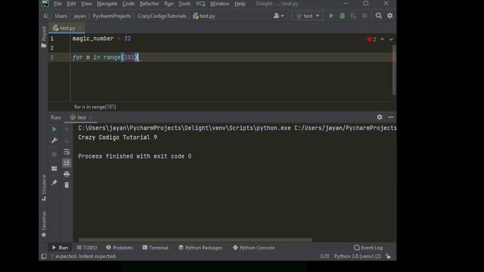This screenshot has width=484, height=272.
Task: Run the test configuration with green play
Action: [x=331, y=16]
